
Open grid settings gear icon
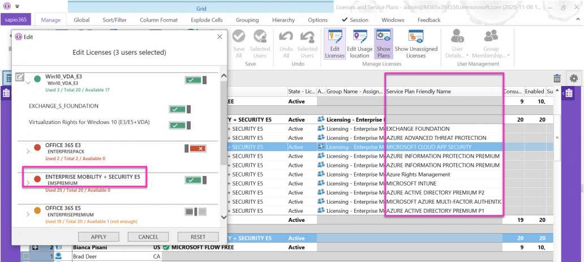tap(574, 78)
